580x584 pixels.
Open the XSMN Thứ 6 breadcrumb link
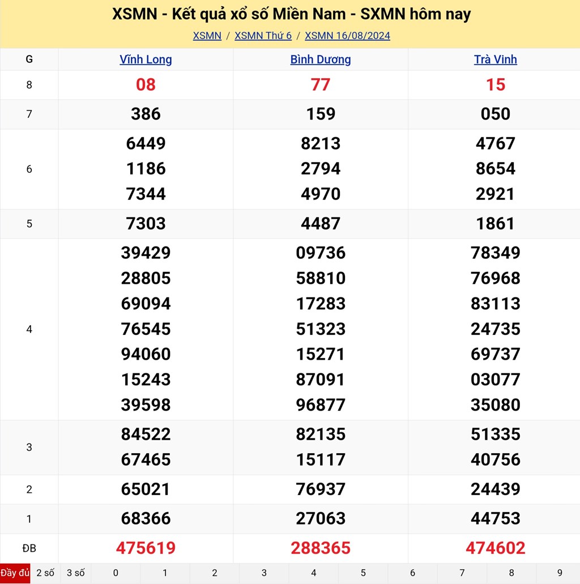tap(263, 36)
